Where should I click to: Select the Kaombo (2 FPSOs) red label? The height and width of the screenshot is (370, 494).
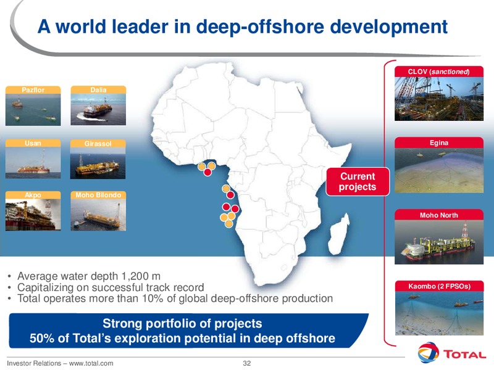click(x=439, y=286)
